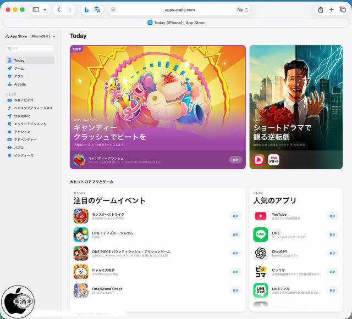Open the YouTube app icon
Viewport: 352px width, 319px height.
point(261,216)
